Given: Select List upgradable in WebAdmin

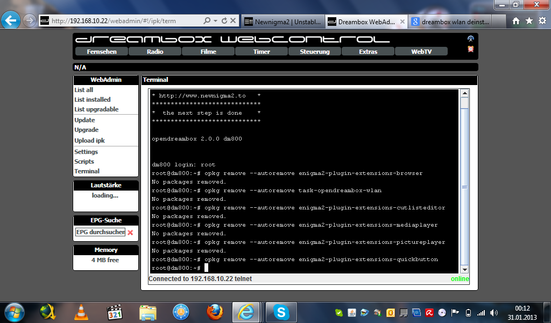Looking at the screenshot, I should click(96, 109).
